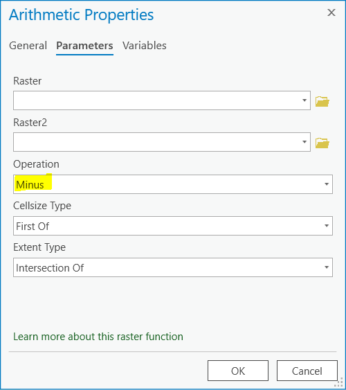Screen dimensions: 346x390
Task: Confirm with the OK button
Action: pos(238,371)
